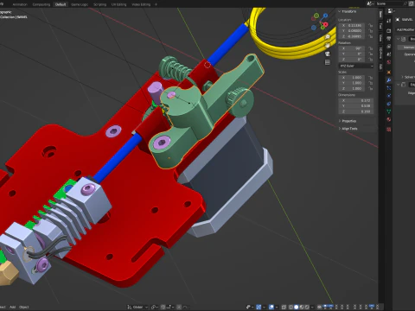Click the Add Modifier button
The width and height of the screenshot is (415, 311).
405,29
